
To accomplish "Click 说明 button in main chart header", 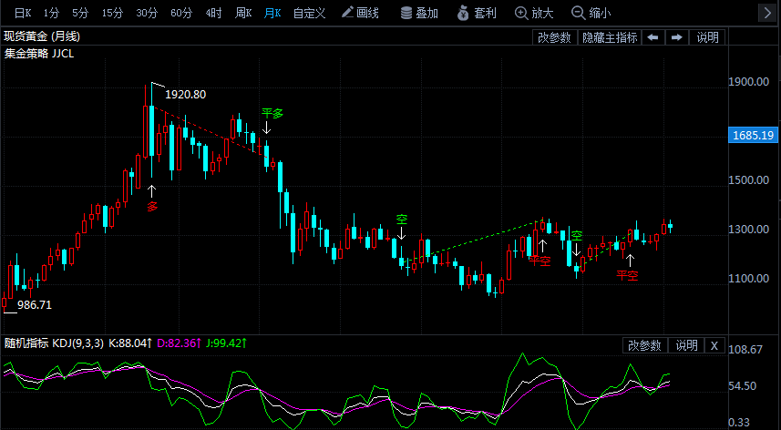I will 707,37.
